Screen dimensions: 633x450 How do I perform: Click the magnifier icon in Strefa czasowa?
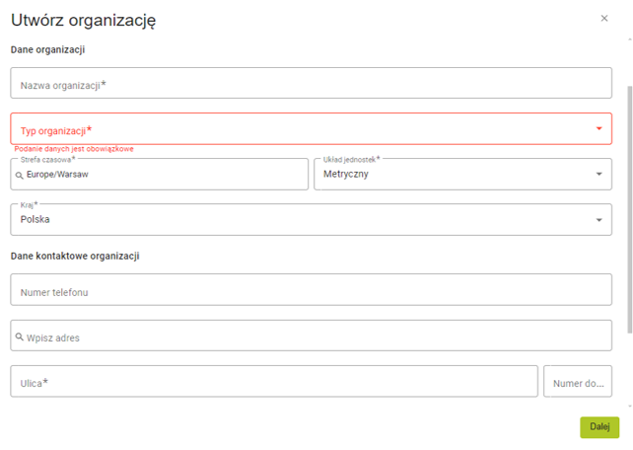19,175
